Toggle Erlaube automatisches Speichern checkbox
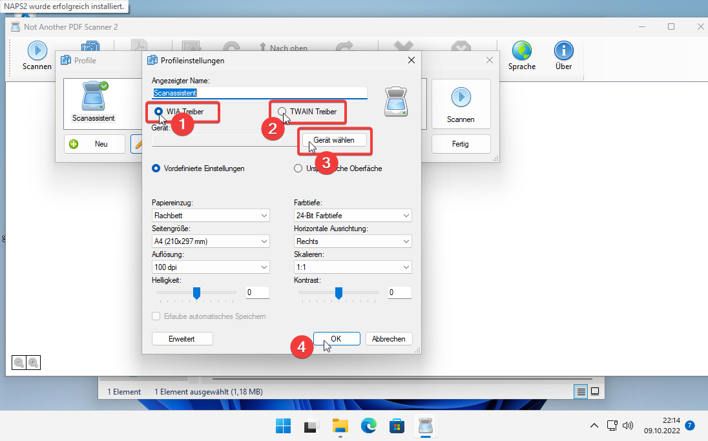 (x=156, y=316)
